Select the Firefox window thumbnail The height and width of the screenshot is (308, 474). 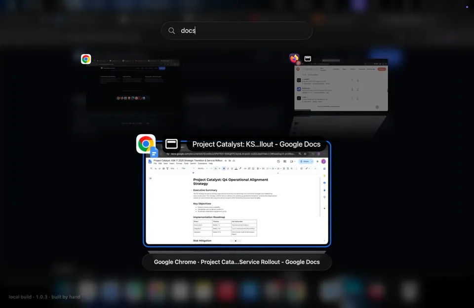[341, 85]
